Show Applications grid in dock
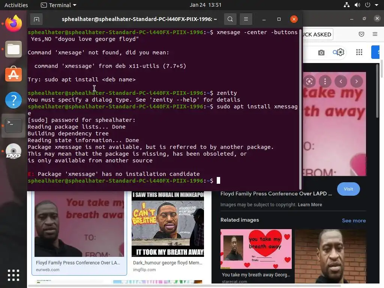The height and width of the screenshot is (288, 384). [13, 275]
